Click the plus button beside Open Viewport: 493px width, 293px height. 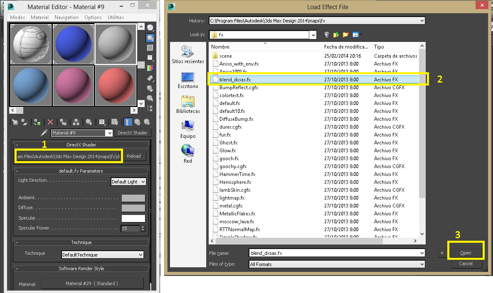[442, 253]
